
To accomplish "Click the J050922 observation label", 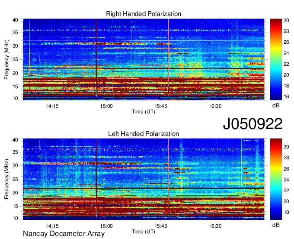I will [252, 124].
